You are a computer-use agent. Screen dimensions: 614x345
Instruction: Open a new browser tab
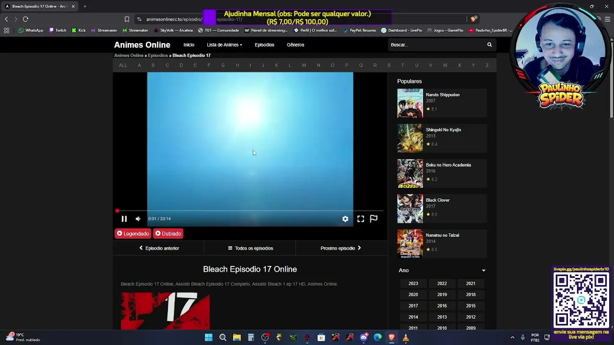coord(85,6)
